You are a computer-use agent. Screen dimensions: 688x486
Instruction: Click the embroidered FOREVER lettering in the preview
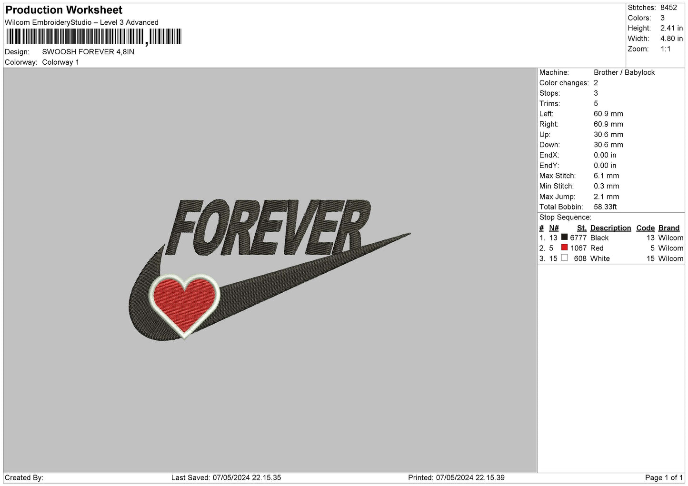point(268,227)
